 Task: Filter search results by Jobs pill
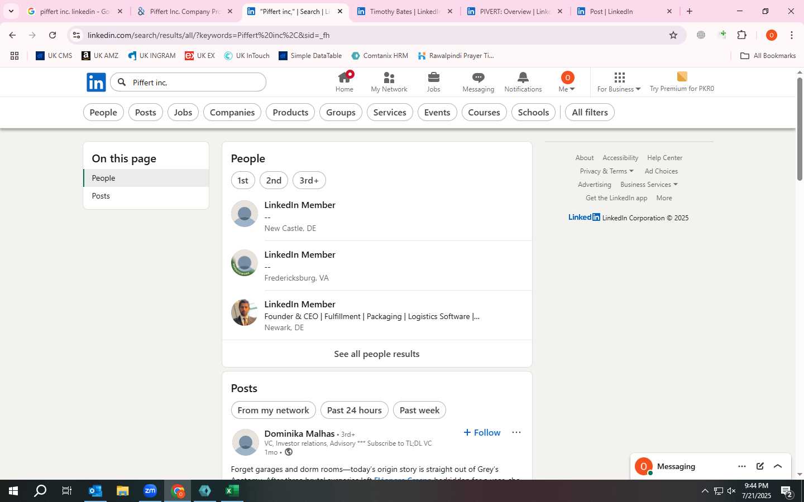click(183, 112)
